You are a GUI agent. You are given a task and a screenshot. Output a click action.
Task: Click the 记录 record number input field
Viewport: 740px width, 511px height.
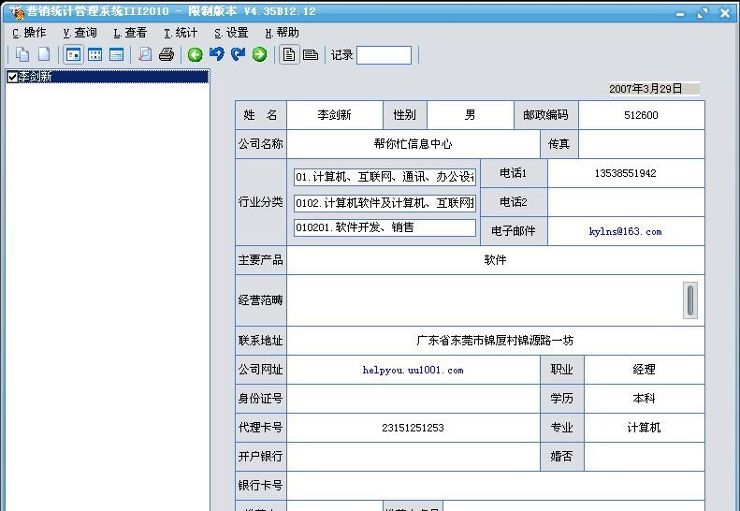point(384,55)
